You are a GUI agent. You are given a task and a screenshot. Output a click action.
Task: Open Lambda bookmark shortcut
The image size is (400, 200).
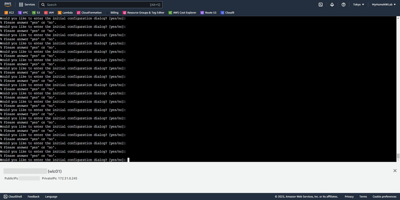[x=65, y=13]
